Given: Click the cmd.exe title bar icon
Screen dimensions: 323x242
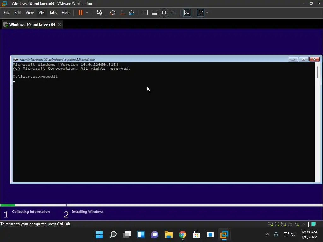Looking at the screenshot, I should 16,60.
